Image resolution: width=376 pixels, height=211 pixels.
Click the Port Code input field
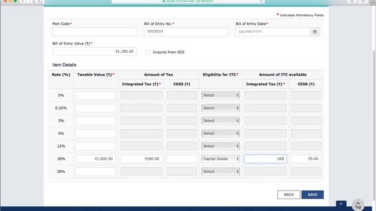(95, 32)
